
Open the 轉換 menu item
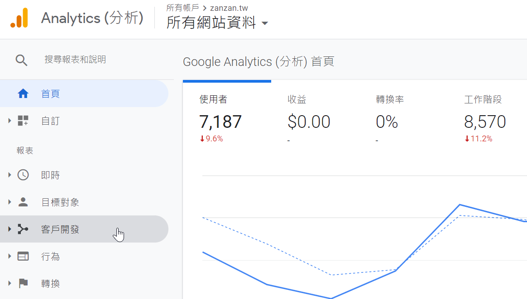coord(84,284)
